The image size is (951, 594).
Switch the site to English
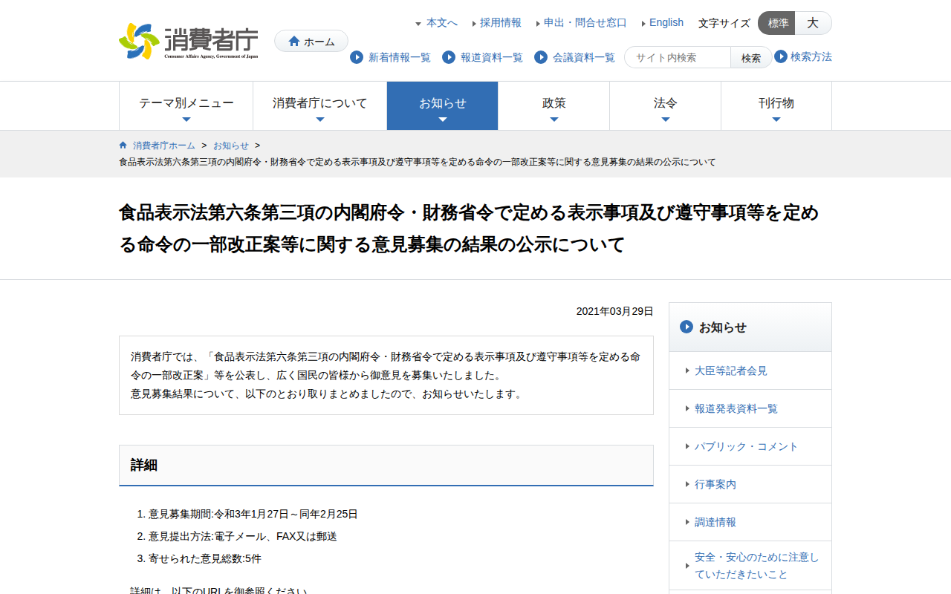pos(665,22)
